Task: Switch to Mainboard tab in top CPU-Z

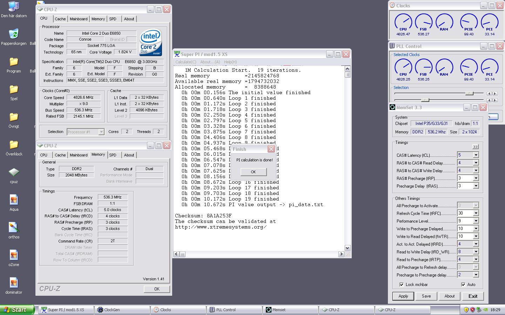Action: pyautogui.click(x=79, y=19)
